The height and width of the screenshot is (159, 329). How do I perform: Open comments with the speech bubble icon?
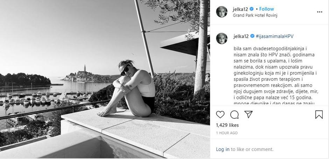click(234, 115)
